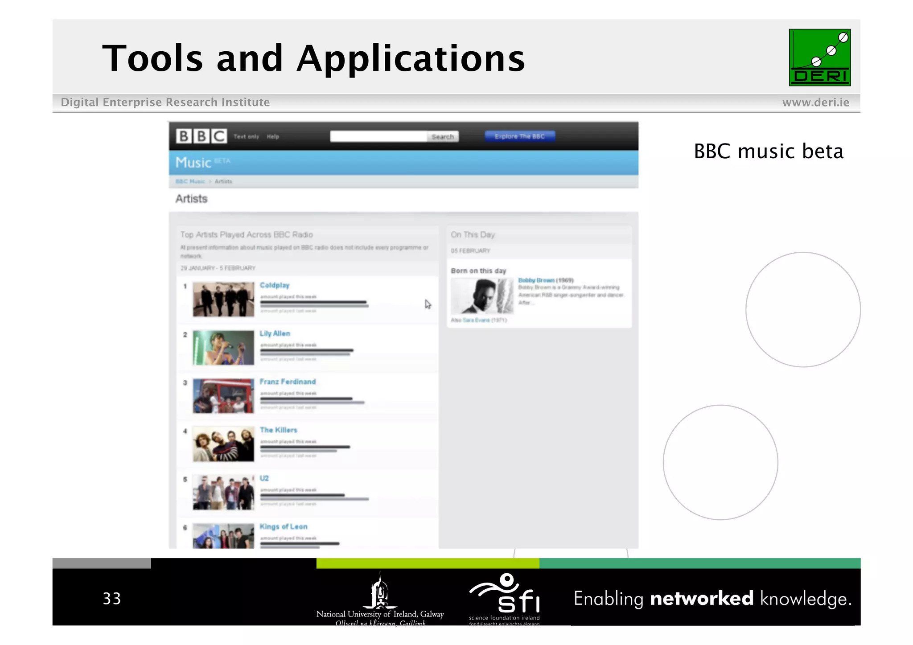913x645 pixels.
Task: Select the Franz Ferdinand band photo
Action: (x=223, y=396)
